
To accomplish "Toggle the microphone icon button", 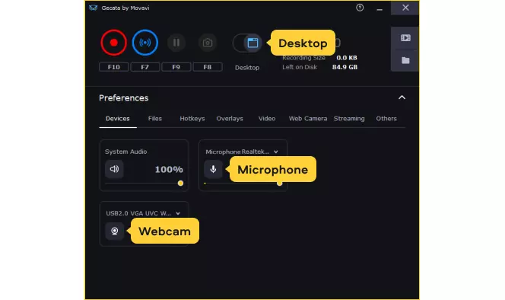I will tap(213, 169).
